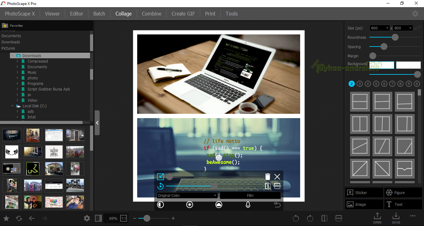
Task: Expand the Compressed folder
Action: coord(17,61)
